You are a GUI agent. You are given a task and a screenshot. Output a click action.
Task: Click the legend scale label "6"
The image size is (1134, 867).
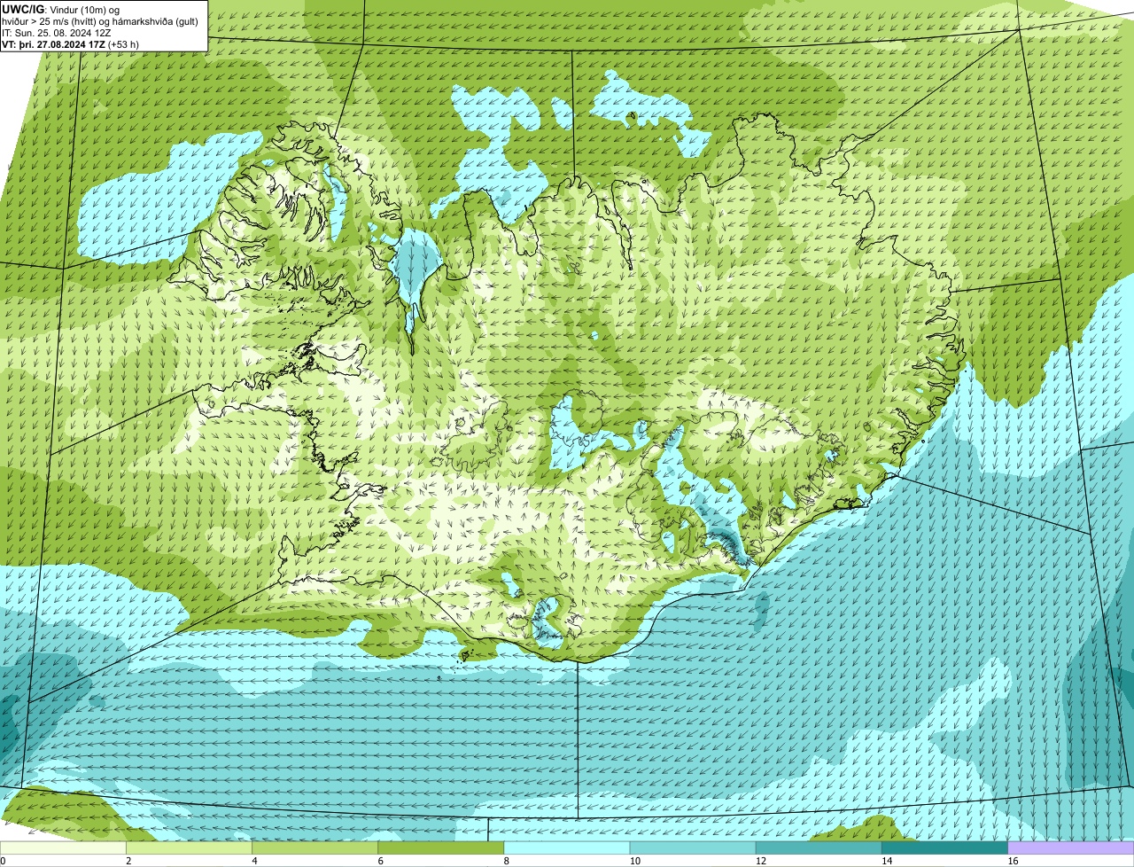tap(380, 861)
